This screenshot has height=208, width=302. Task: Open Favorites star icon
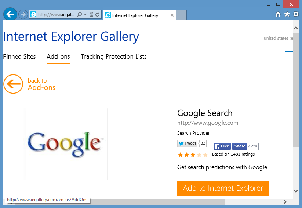pos(287,14)
